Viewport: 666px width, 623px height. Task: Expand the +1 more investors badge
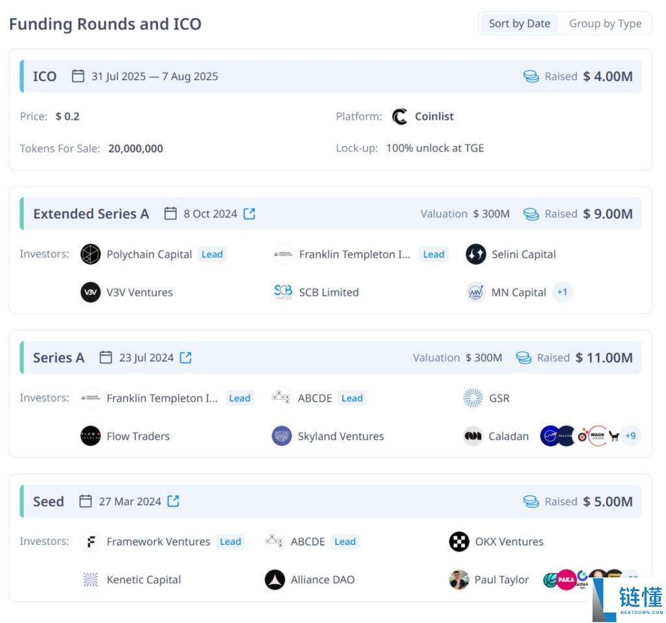tap(562, 292)
